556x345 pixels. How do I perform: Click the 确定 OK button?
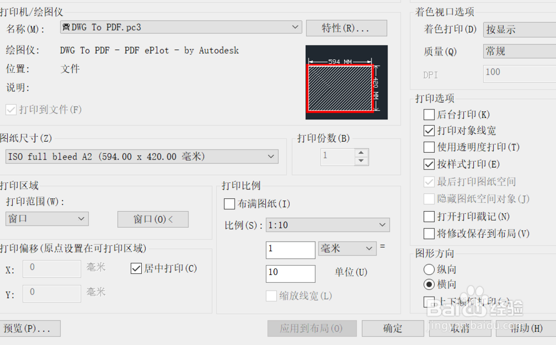[393, 328]
